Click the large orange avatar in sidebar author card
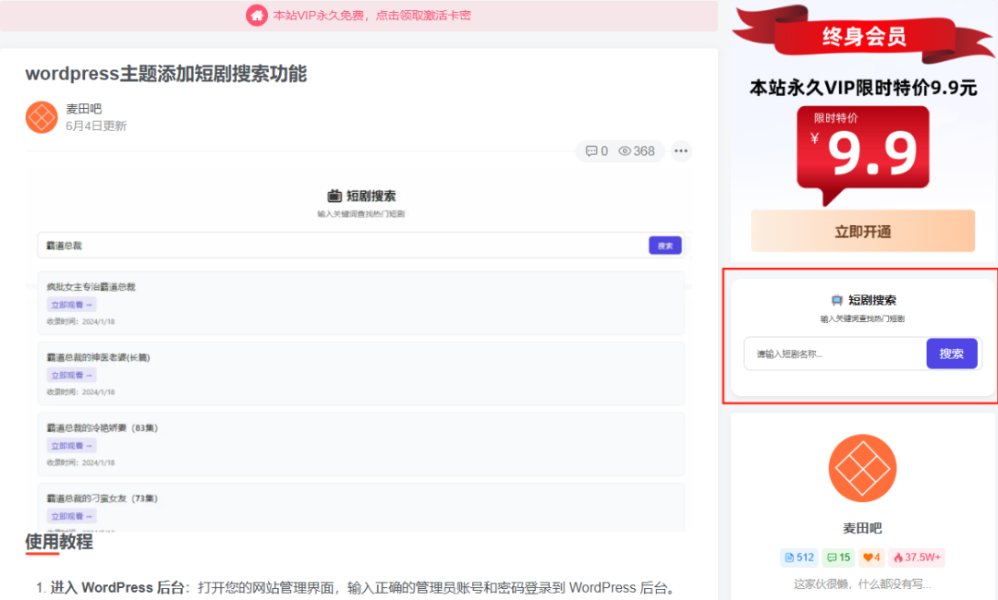 (x=862, y=468)
